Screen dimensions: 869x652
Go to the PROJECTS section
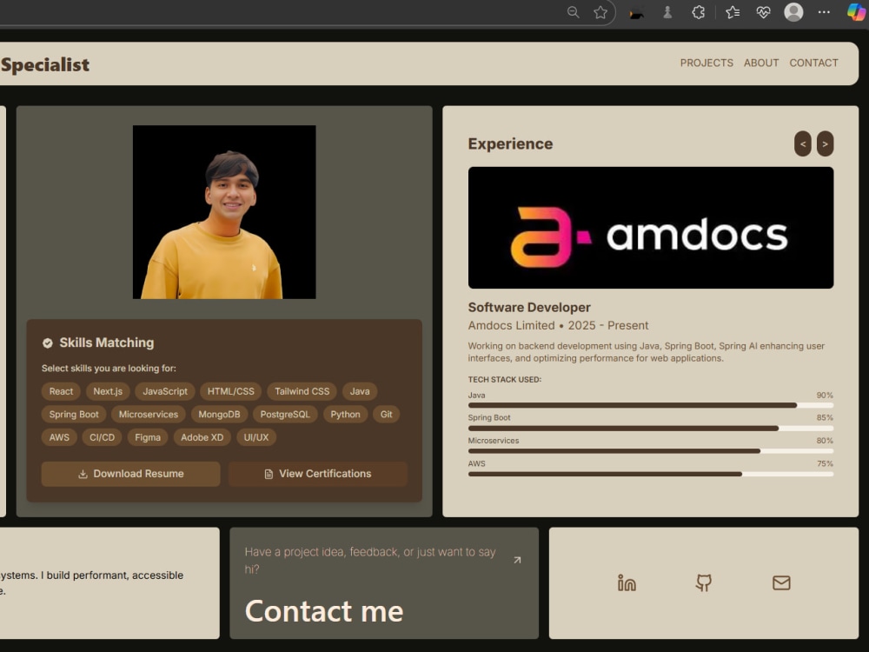(706, 63)
